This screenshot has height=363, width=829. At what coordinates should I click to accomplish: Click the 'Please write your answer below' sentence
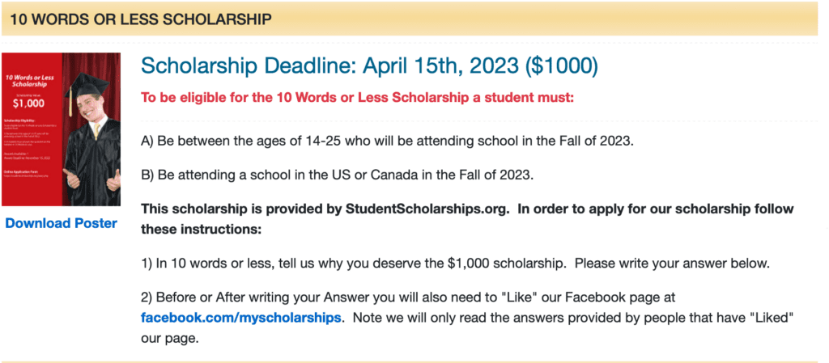click(x=672, y=263)
